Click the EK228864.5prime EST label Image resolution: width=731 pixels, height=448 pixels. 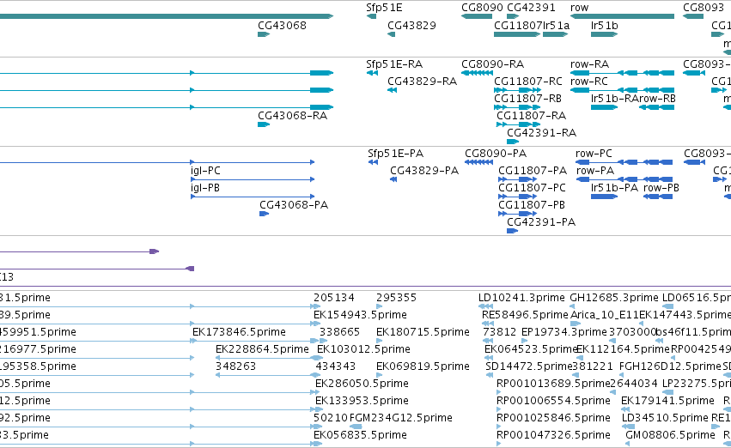click(262, 350)
